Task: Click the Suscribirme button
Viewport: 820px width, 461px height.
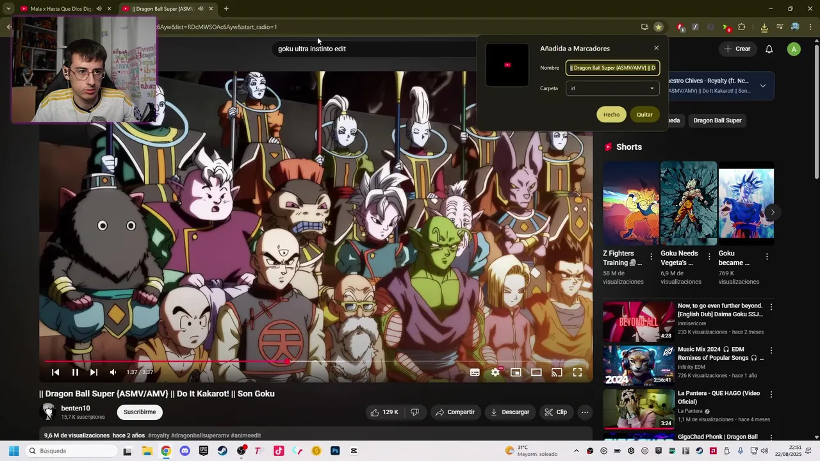Action: tap(140, 412)
